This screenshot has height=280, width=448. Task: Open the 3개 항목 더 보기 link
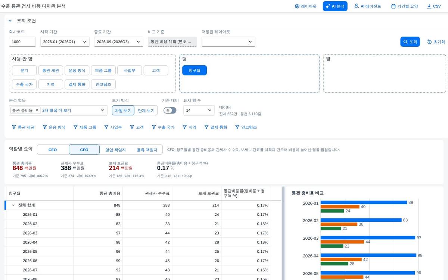pyautogui.click(x=56, y=111)
